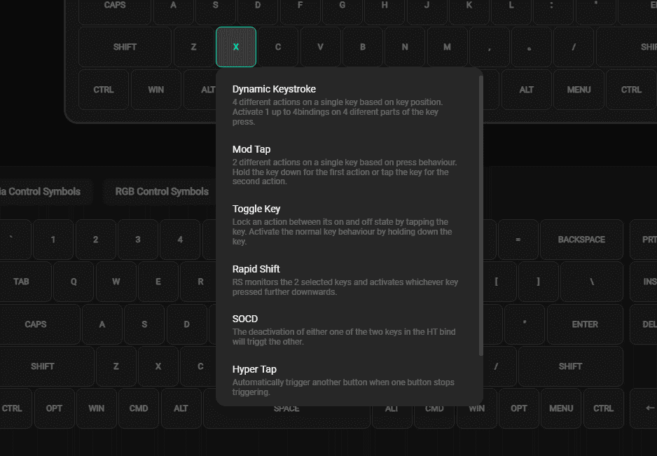Choose number 4 key in lower key picker

pyautogui.click(x=180, y=240)
